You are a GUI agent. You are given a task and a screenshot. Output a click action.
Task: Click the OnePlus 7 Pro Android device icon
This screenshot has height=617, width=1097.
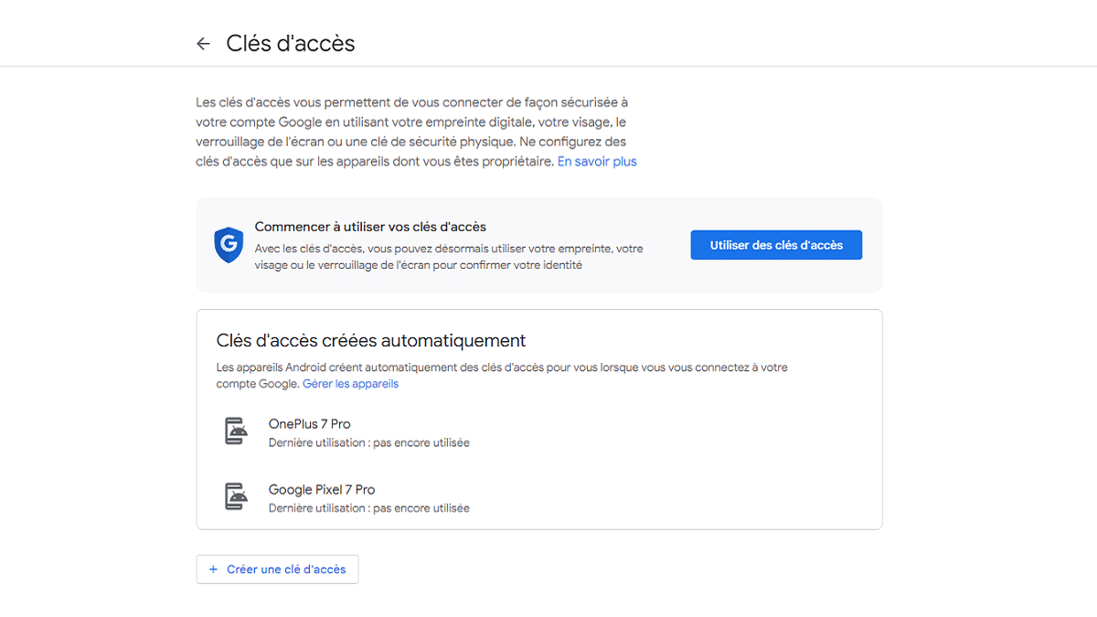click(x=237, y=431)
